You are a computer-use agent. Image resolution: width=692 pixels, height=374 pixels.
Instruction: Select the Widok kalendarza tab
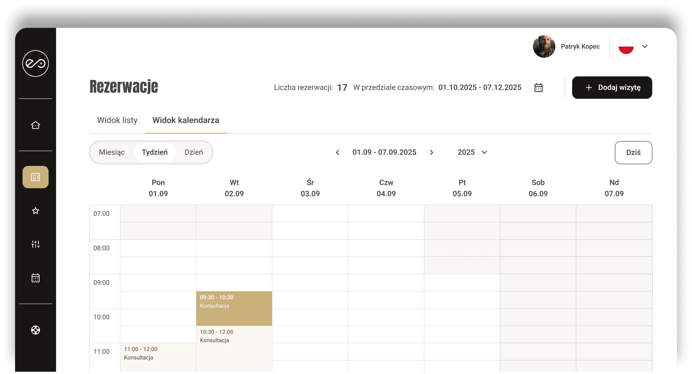pos(186,120)
